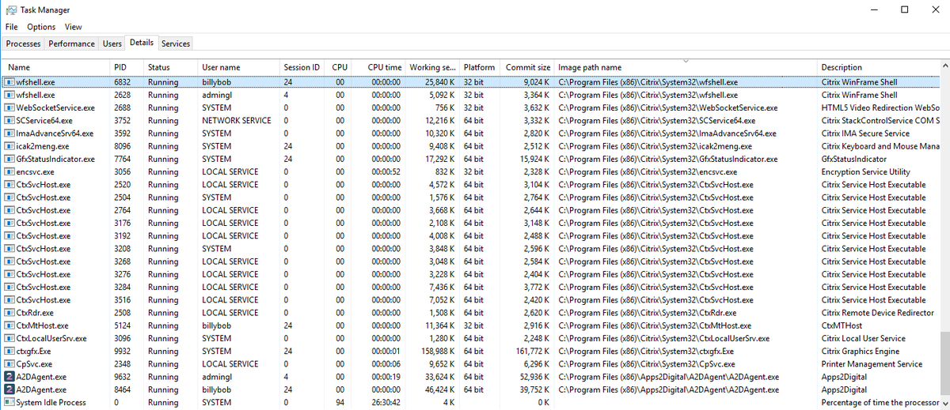Sort by the Session ID column header
Screen dimensions: 950x410
tap(302, 67)
